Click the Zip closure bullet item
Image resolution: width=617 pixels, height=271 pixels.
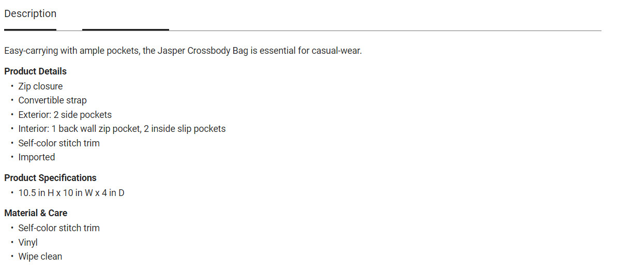pyautogui.click(x=40, y=86)
